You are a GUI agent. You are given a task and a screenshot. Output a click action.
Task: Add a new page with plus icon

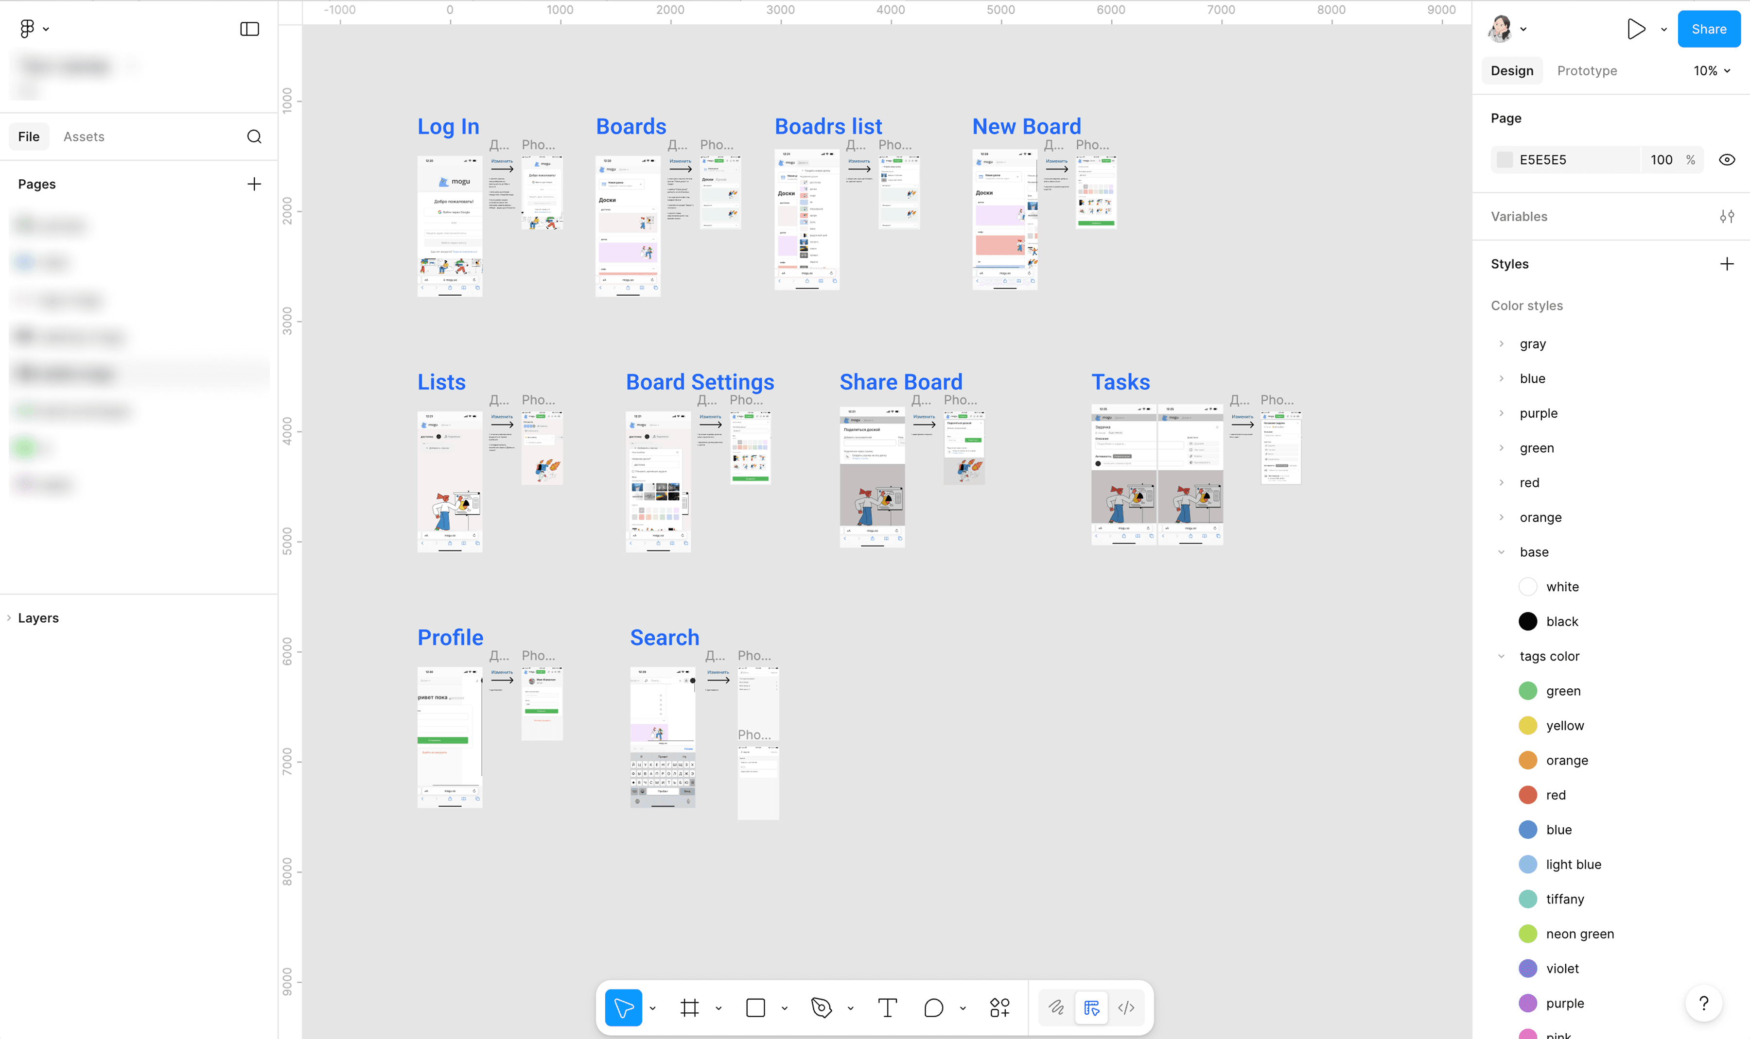[x=254, y=184]
